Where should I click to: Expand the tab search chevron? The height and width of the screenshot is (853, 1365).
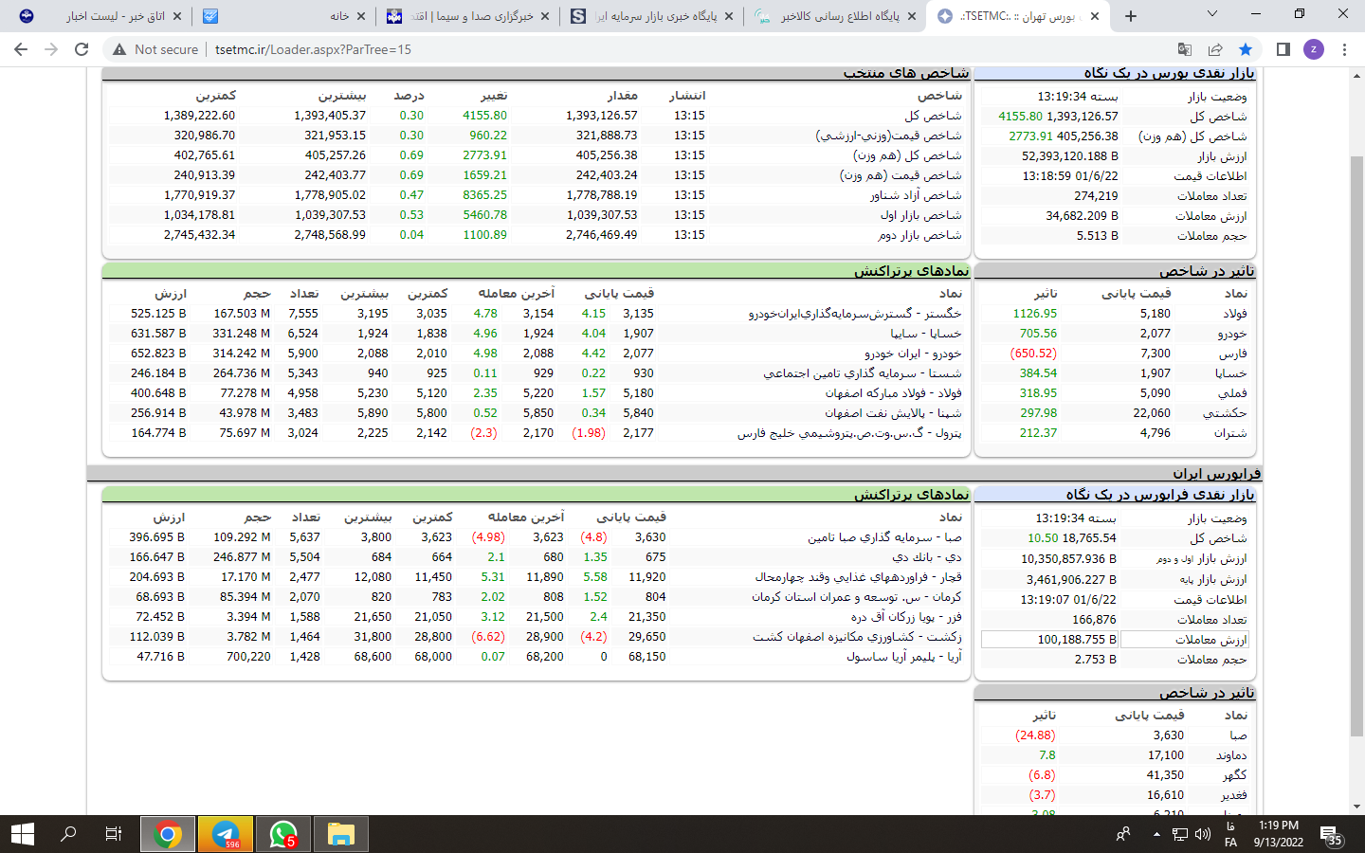(x=1212, y=13)
